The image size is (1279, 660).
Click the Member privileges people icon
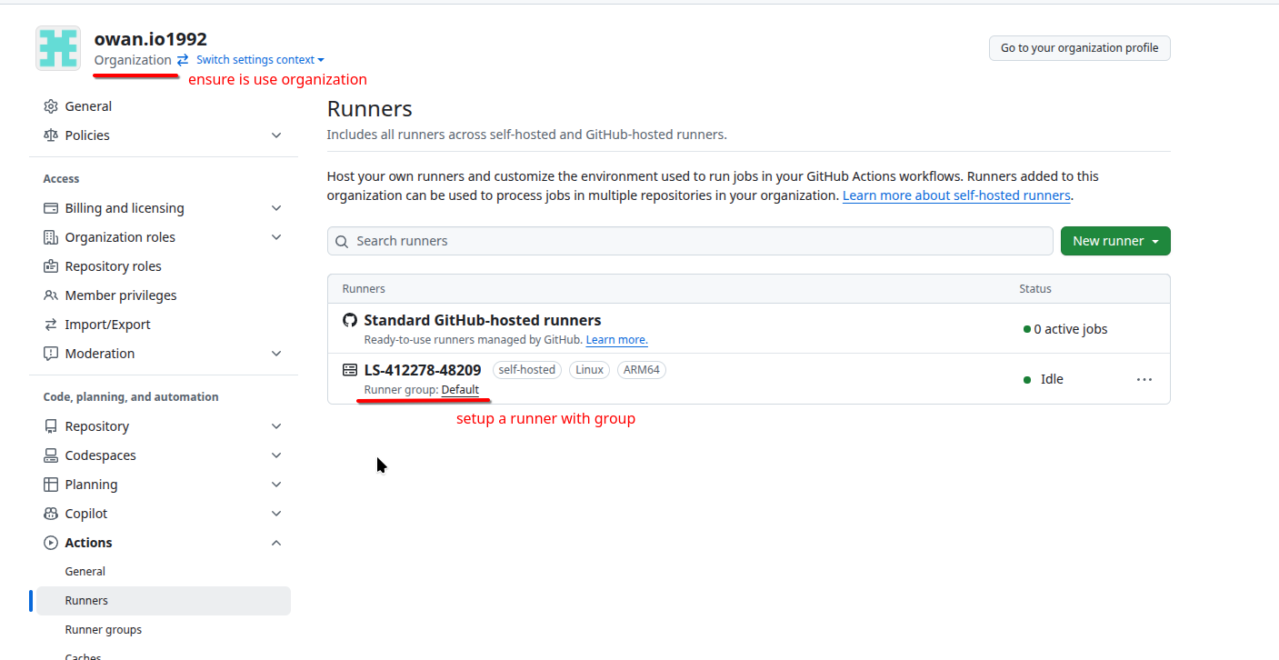pyautogui.click(x=51, y=295)
